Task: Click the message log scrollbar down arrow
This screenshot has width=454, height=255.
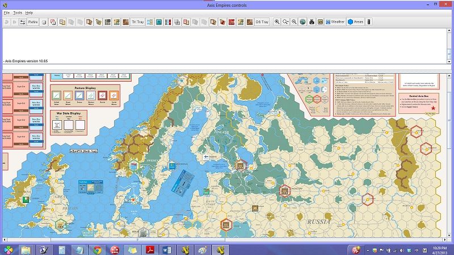Action: pos(449,62)
